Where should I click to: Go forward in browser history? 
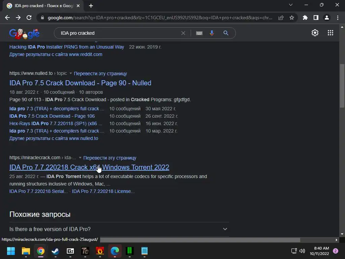tap(18, 18)
